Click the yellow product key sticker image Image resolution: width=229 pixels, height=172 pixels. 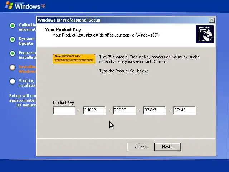point(74,59)
